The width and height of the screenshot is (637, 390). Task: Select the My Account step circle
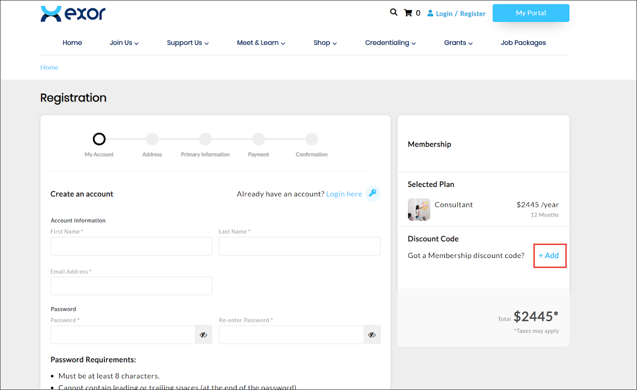99,139
